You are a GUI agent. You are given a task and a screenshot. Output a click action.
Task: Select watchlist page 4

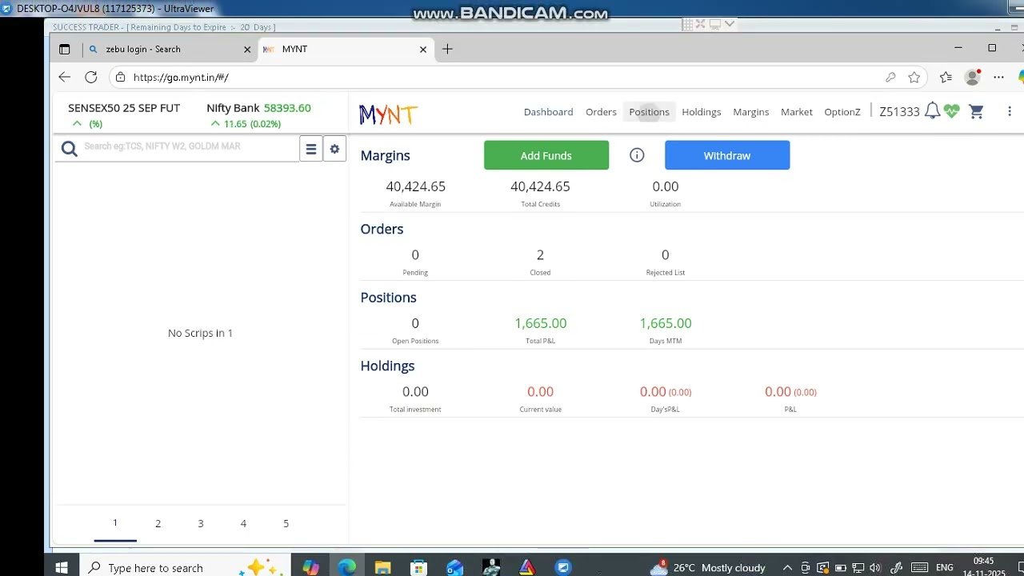point(243,523)
